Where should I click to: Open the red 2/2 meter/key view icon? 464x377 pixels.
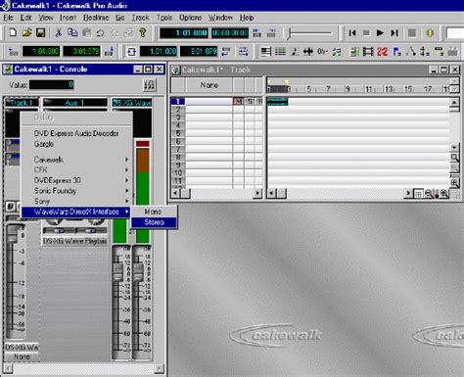[382, 52]
